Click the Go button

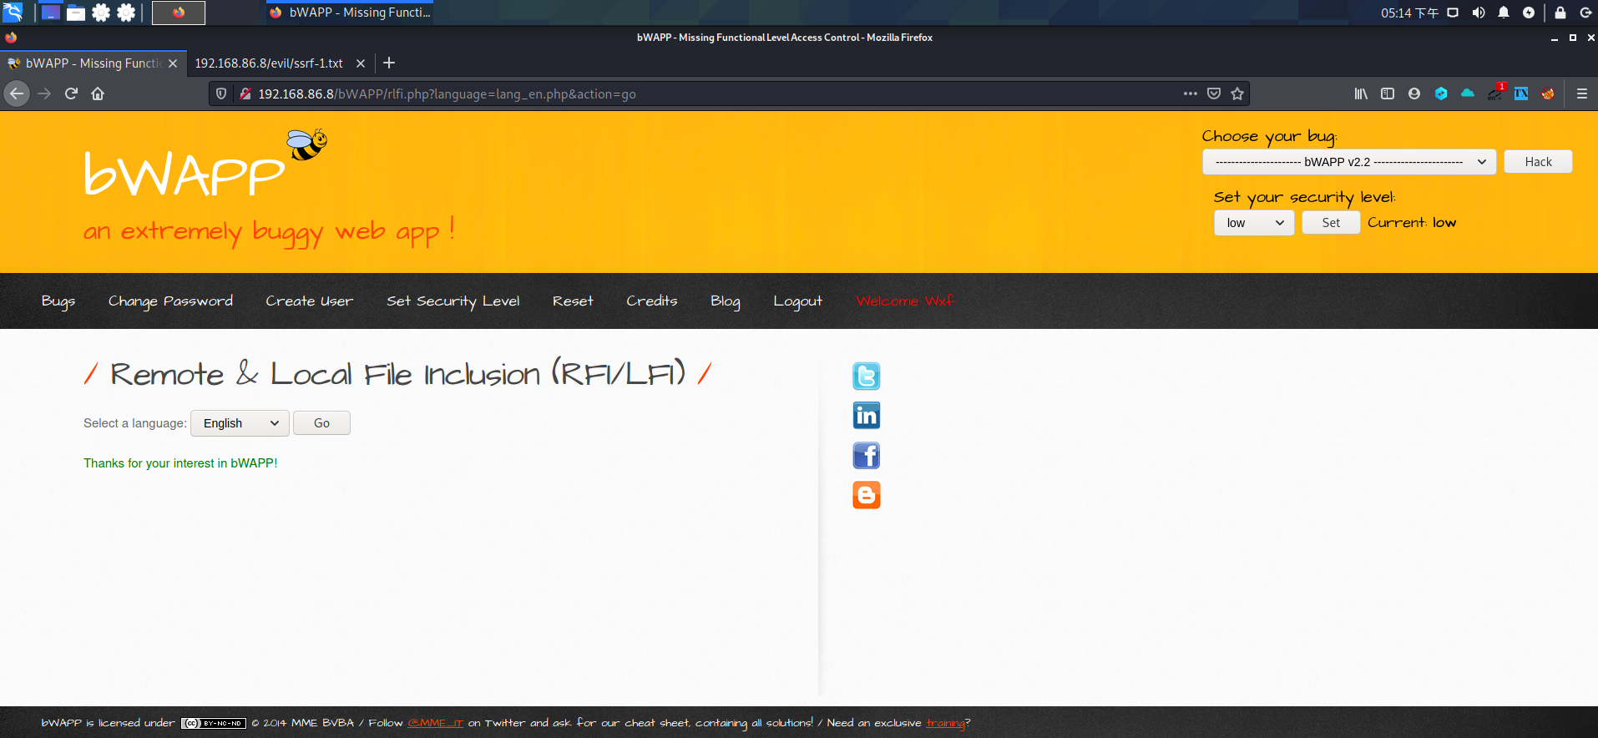coord(321,423)
